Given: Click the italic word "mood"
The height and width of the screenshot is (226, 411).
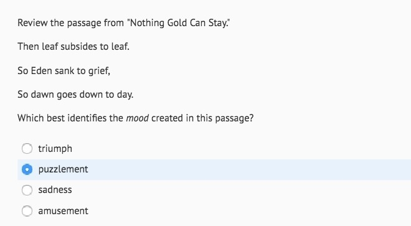Looking at the screenshot, I should [x=138, y=118].
